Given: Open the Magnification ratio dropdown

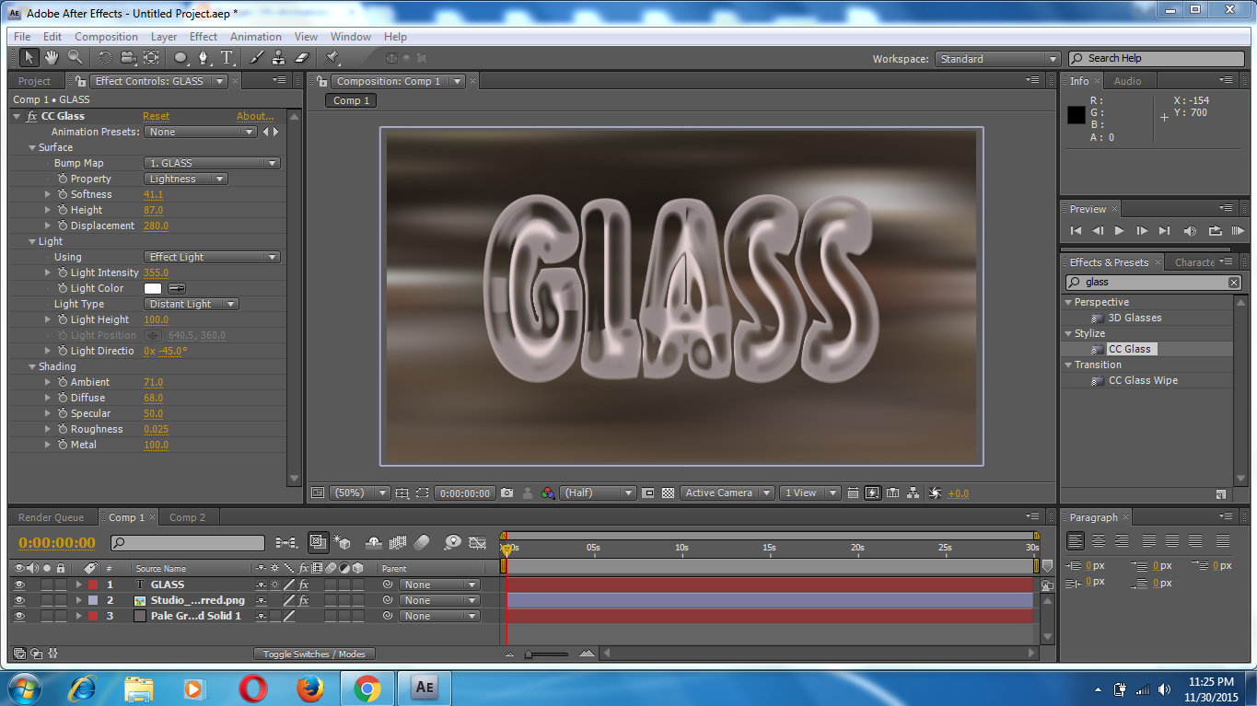Looking at the screenshot, I should pyautogui.click(x=358, y=492).
